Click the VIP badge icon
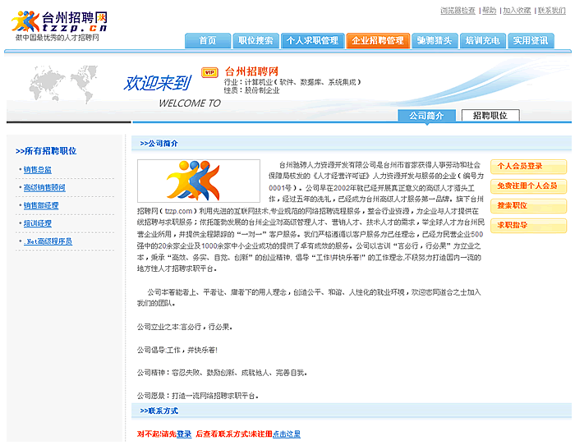575x445 pixels. (x=209, y=72)
